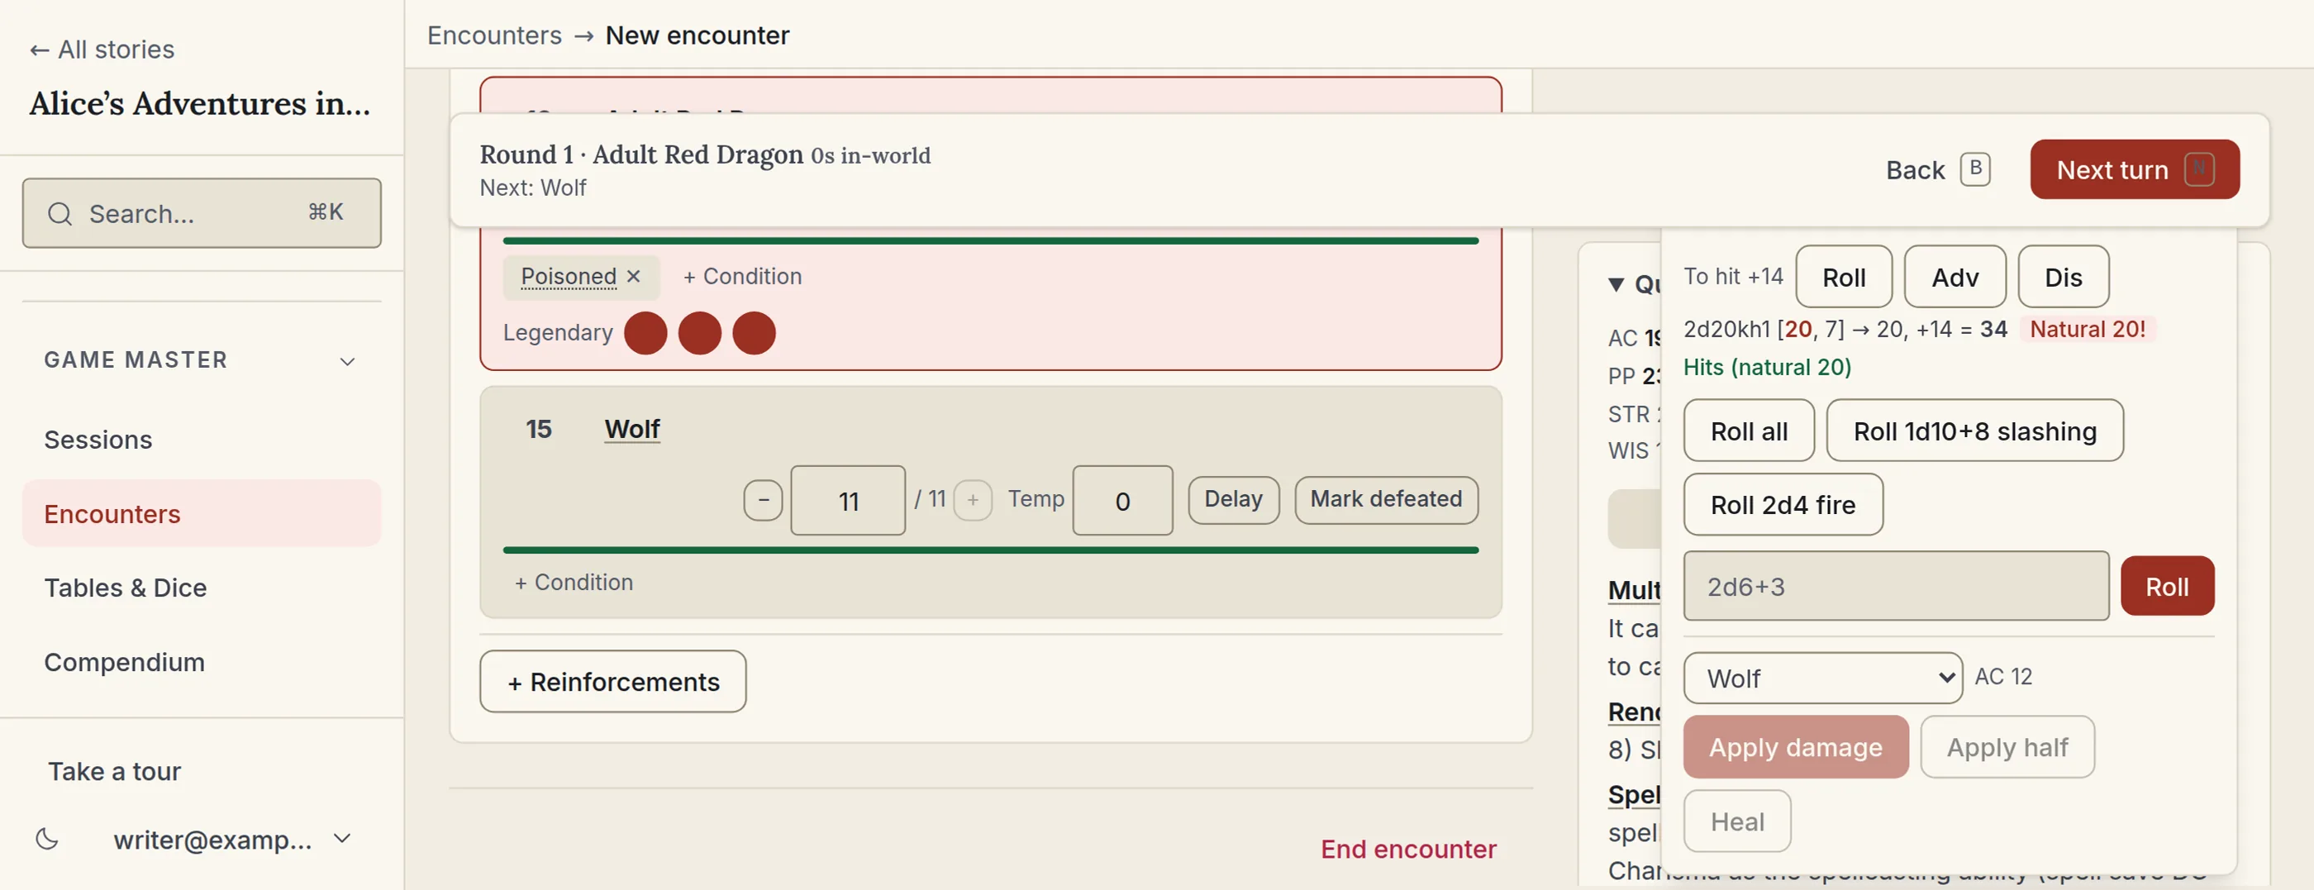Go back to All stories
This screenshot has width=2314, height=890.
pyautogui.click(x=102, y=50)
